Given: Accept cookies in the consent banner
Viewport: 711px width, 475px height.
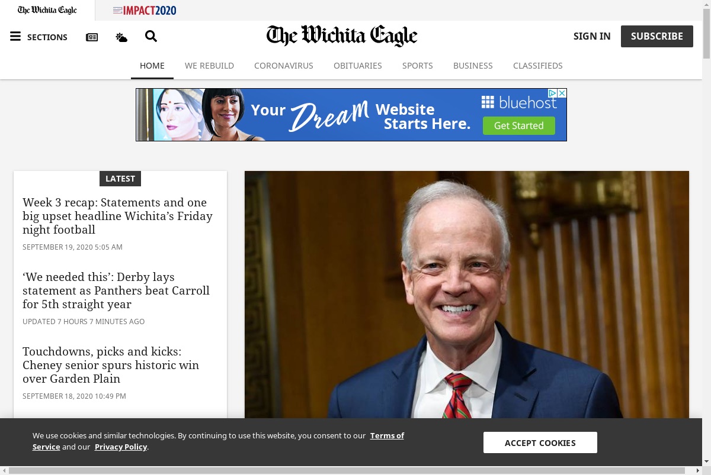Looking at the screenshot, I should point(540,442).
